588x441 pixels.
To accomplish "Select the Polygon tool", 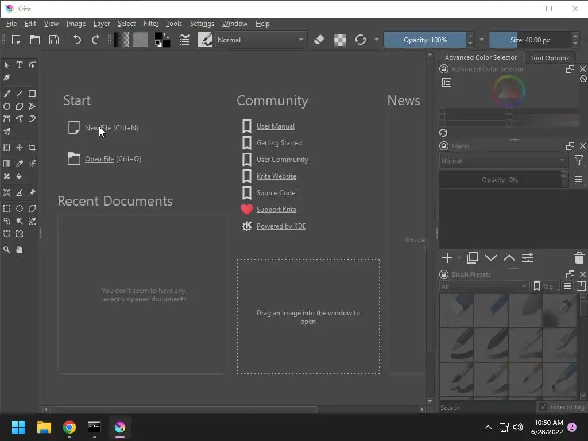I will click(20, 106).
